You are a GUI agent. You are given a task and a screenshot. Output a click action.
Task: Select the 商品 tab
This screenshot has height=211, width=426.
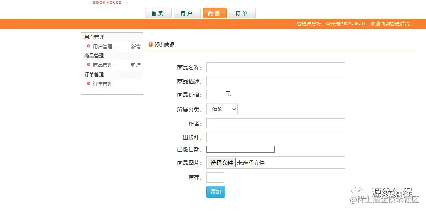[215, 13]
